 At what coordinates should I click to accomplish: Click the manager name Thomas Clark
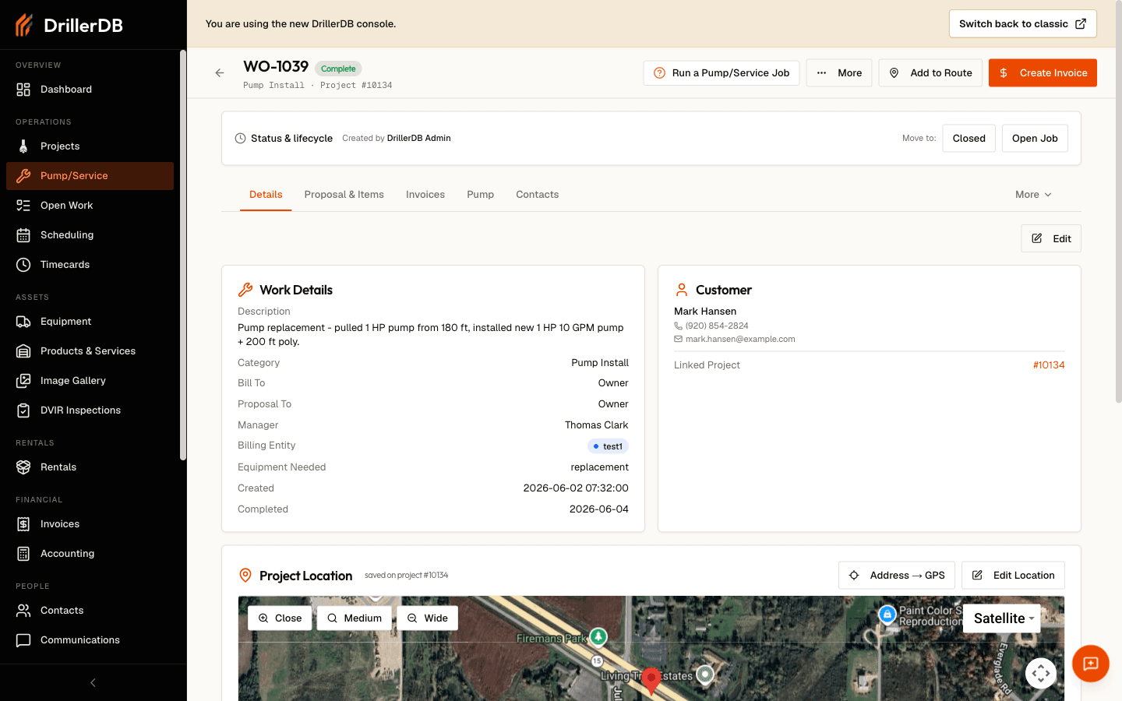coord(597,425)
